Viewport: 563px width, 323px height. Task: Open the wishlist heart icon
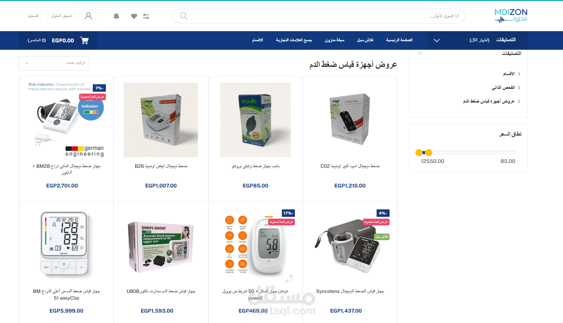click(134, 16)
